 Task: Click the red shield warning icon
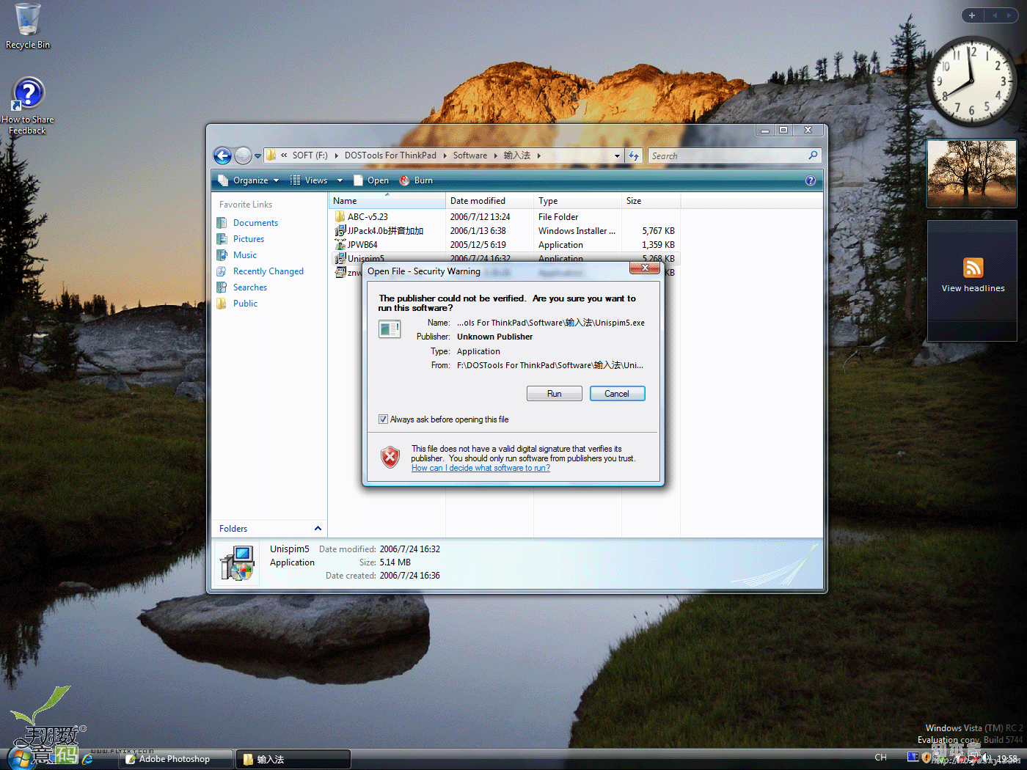(390, 458)
